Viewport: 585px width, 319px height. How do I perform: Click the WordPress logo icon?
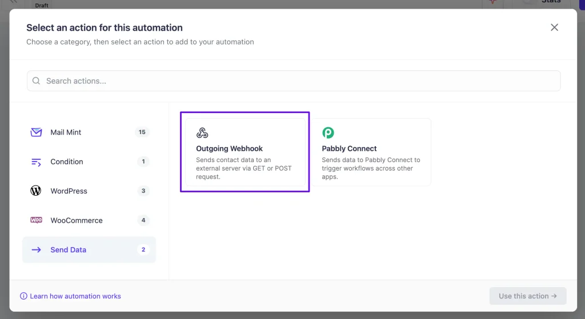(36, 191)
